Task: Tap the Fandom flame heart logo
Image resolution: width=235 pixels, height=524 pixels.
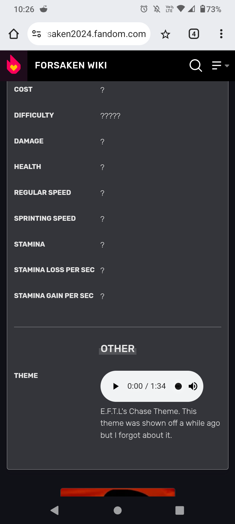Action: (13, 65)
